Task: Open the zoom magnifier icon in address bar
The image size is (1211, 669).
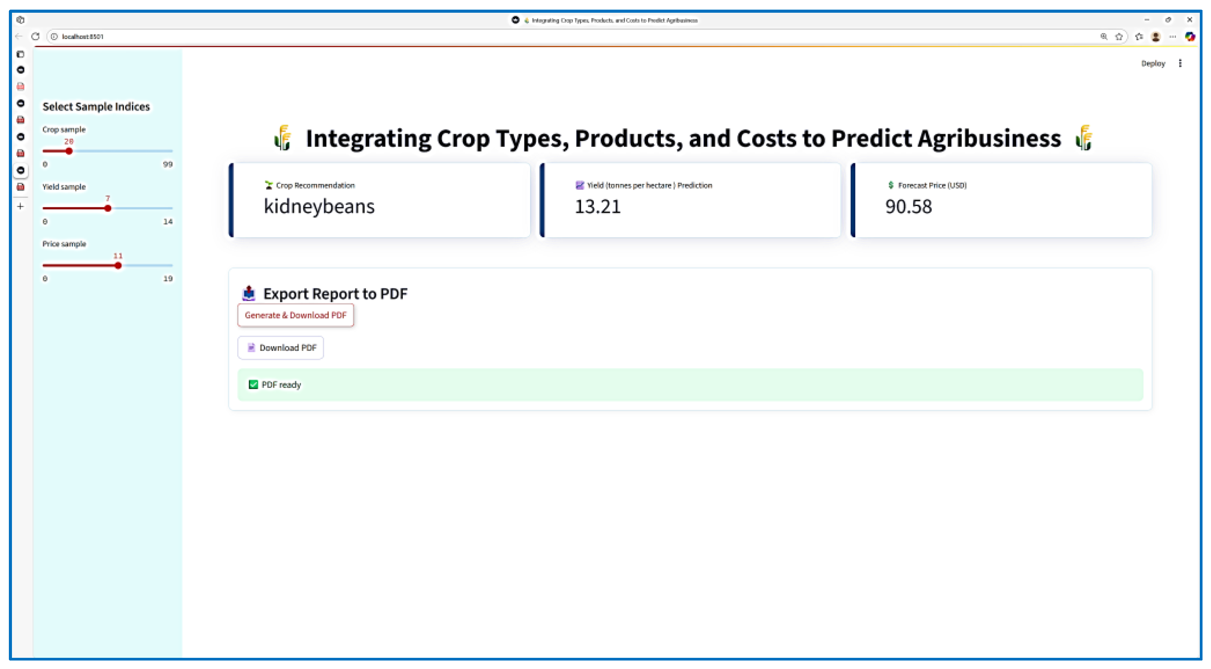Action: click(x=1104, y=36)
